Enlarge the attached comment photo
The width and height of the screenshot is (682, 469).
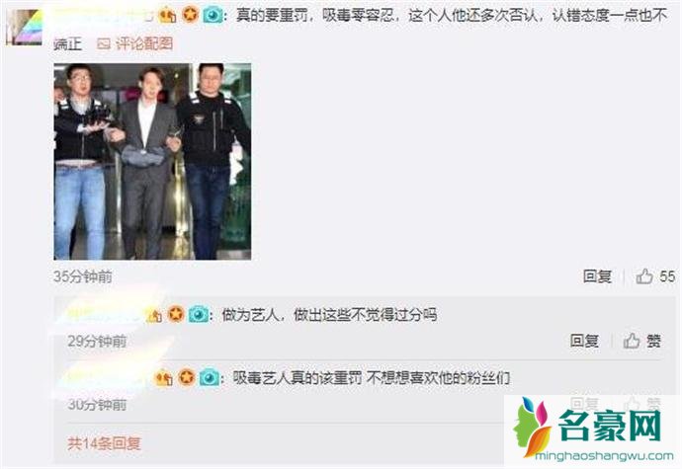(152, 161)
